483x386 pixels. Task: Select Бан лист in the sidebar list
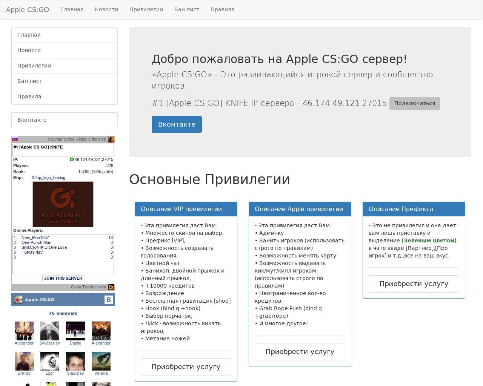coord(65,81)
